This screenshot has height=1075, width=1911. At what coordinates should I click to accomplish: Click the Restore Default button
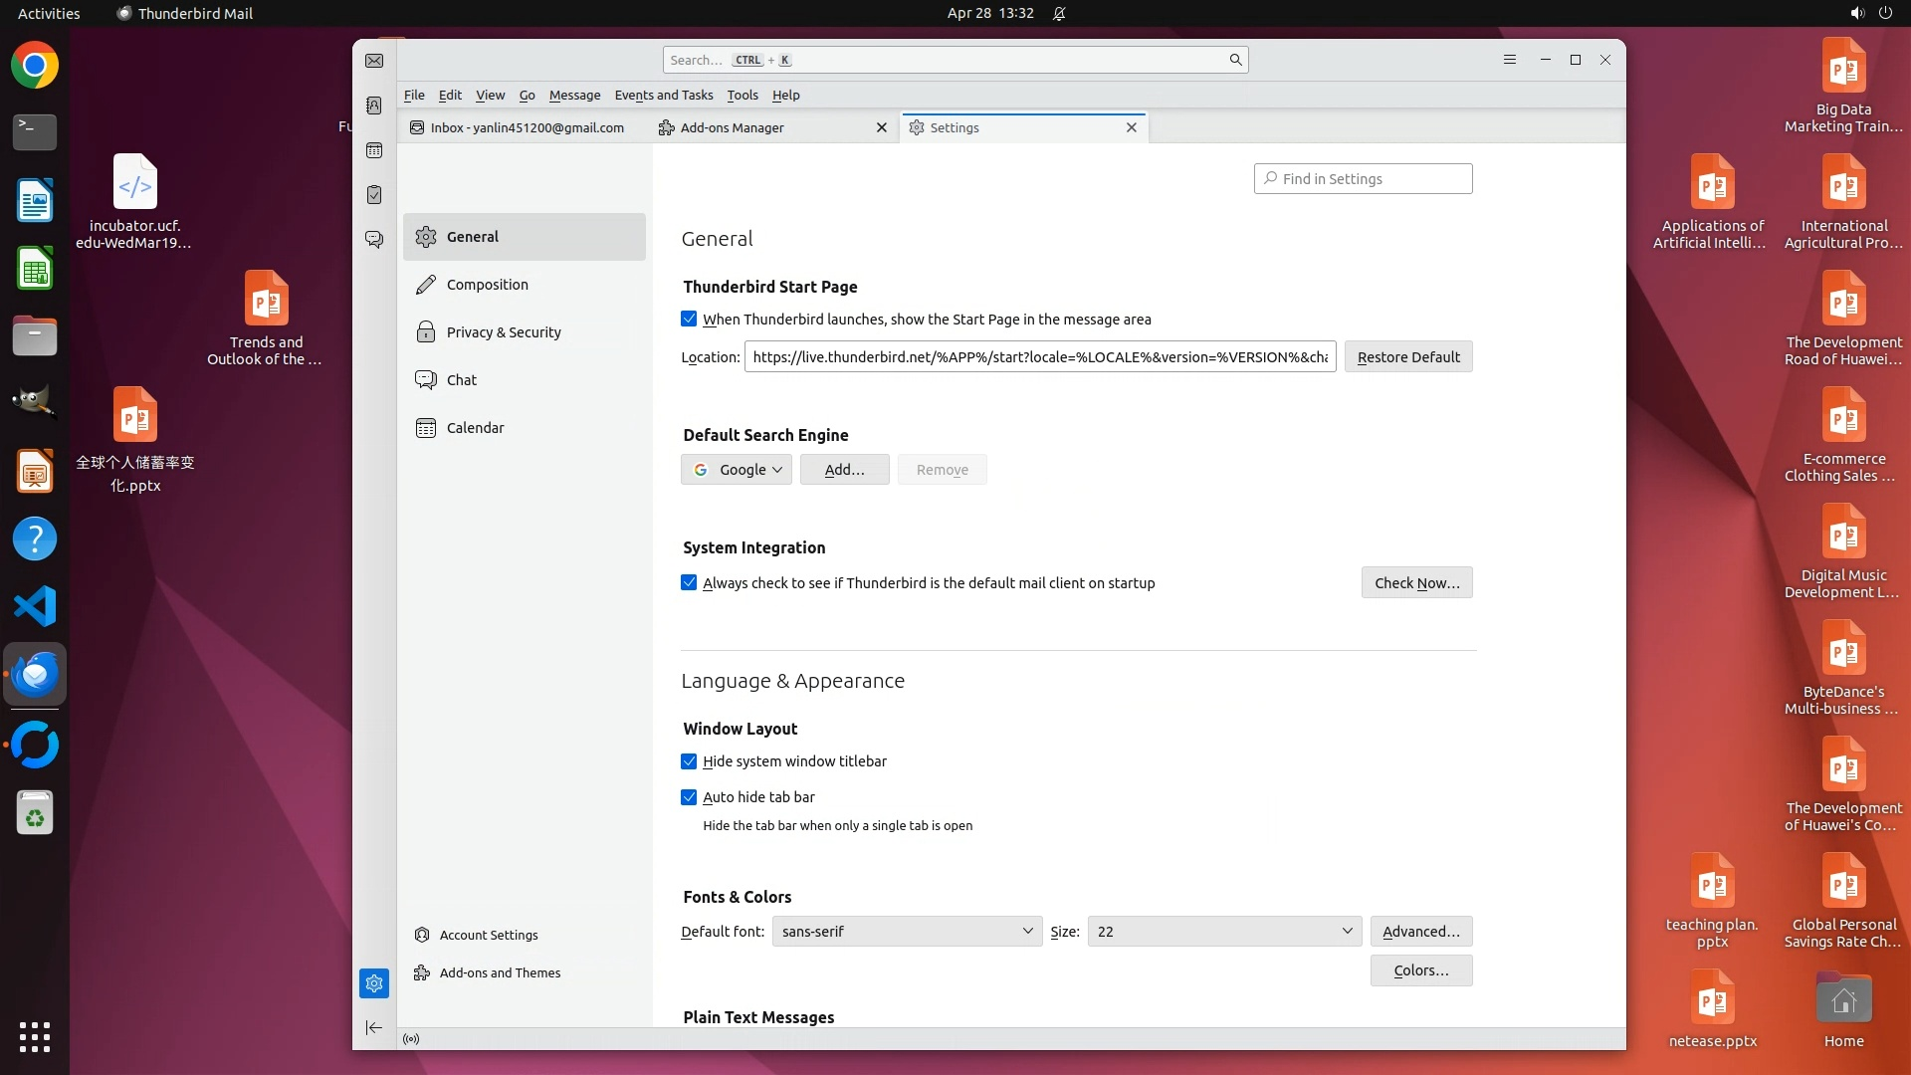tap(1407, 357)
